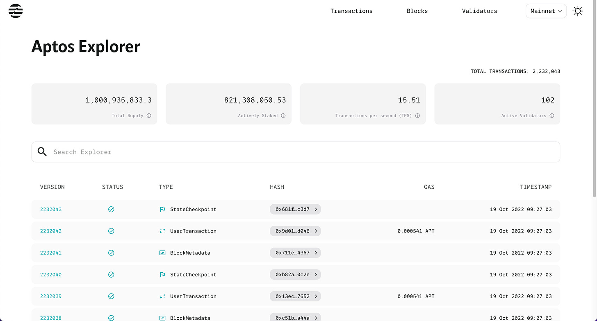Click the STATUS column header

112,187
